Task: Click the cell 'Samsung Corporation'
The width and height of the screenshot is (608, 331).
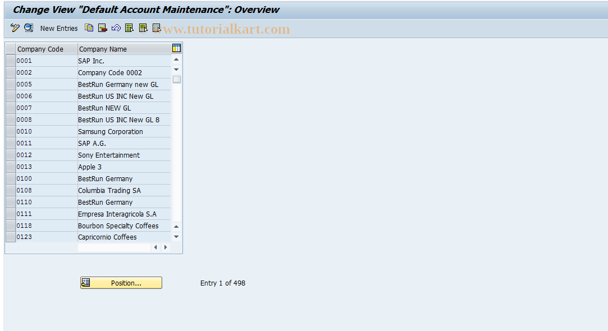Action: tap(124, 131)
